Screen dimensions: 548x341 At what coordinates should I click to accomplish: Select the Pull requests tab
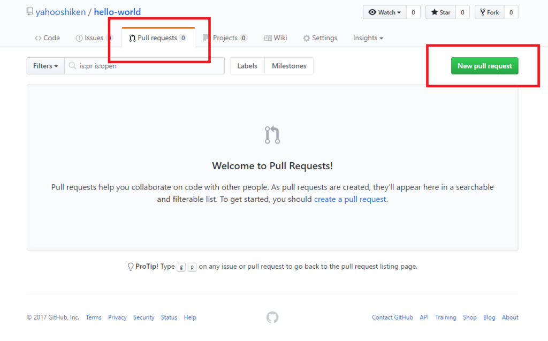pyautogui.click(x=158, y=38)
